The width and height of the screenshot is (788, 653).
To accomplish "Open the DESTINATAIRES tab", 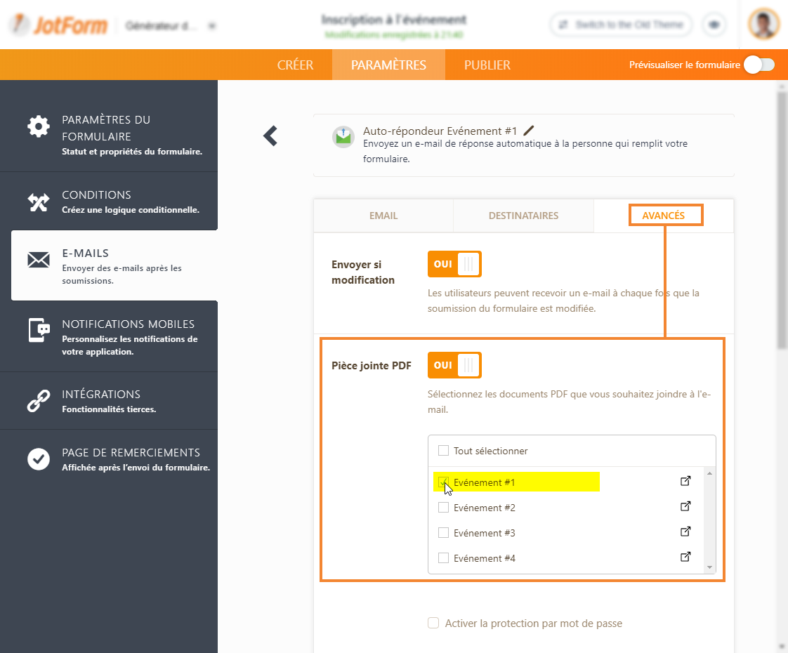I will pos(523,216).
